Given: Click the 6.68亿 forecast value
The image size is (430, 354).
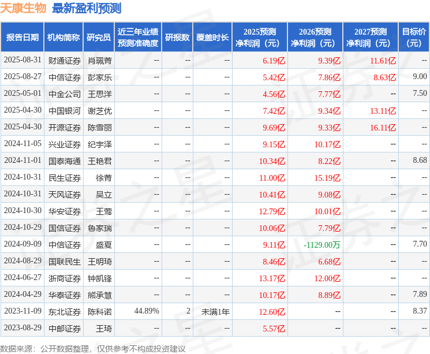Looking at the screenshot, I should coord(330,262).
